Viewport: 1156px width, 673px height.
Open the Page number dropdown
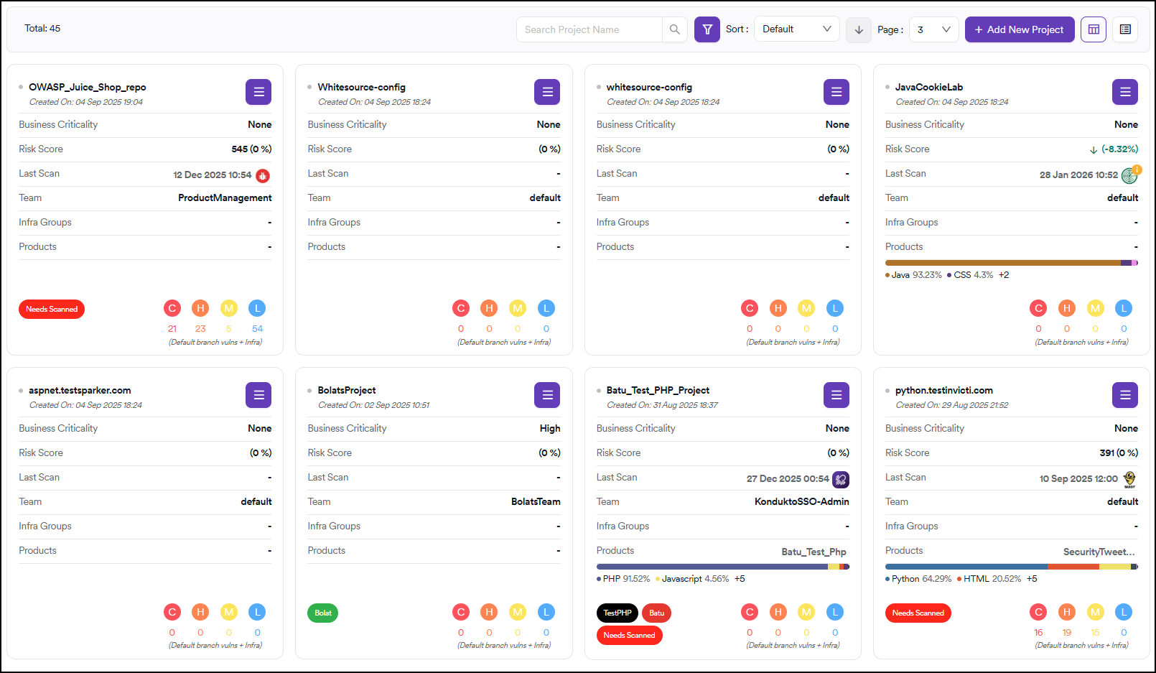coord(933,29)
